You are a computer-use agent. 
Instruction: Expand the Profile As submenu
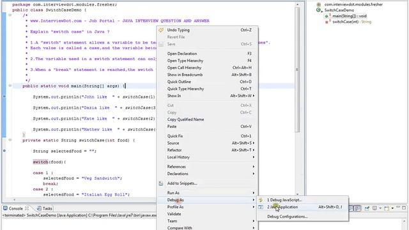point(207,207)
